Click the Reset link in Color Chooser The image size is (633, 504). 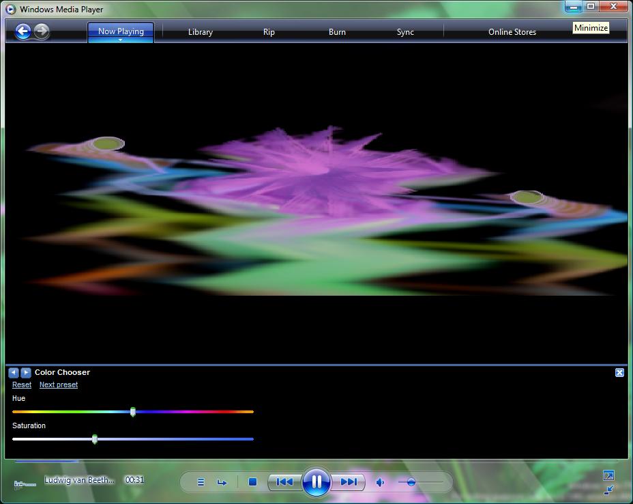click(x=22, y=384)
